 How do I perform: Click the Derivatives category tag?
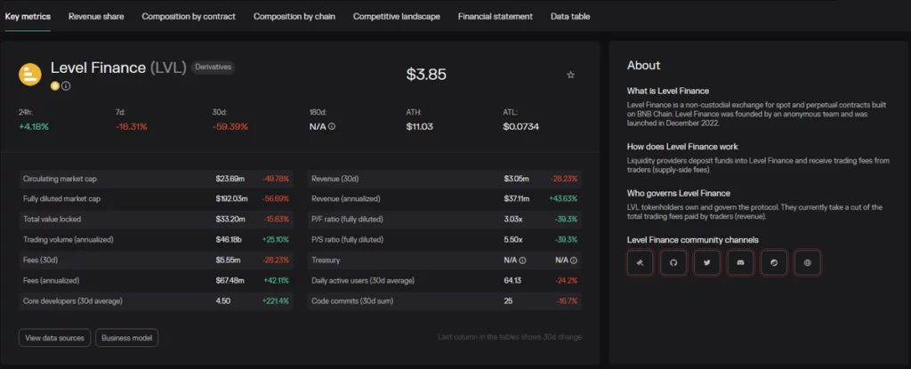coord(213,67)
